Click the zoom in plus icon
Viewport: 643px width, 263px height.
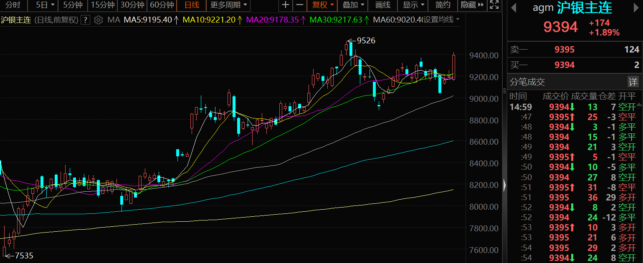click(285, 5)
